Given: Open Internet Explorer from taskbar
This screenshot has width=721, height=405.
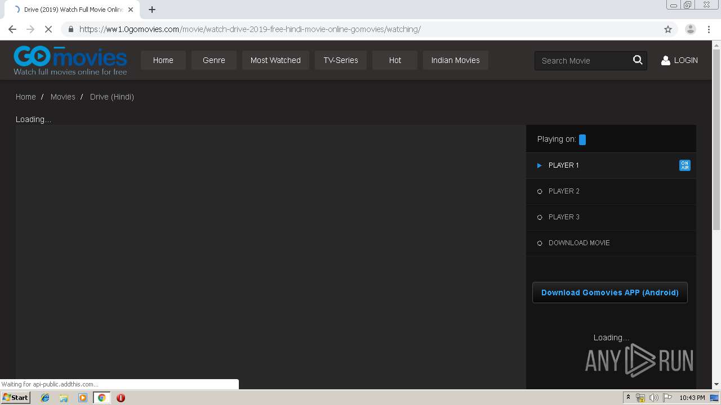Looking at the screenshot, I should 45,398.
